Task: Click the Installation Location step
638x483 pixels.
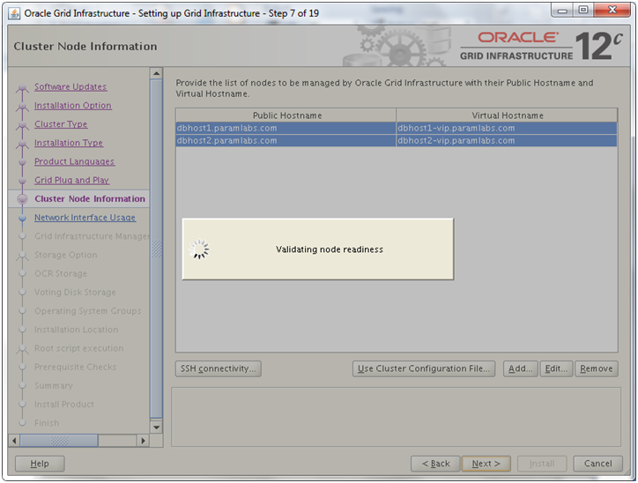Action: pos(76,330)
